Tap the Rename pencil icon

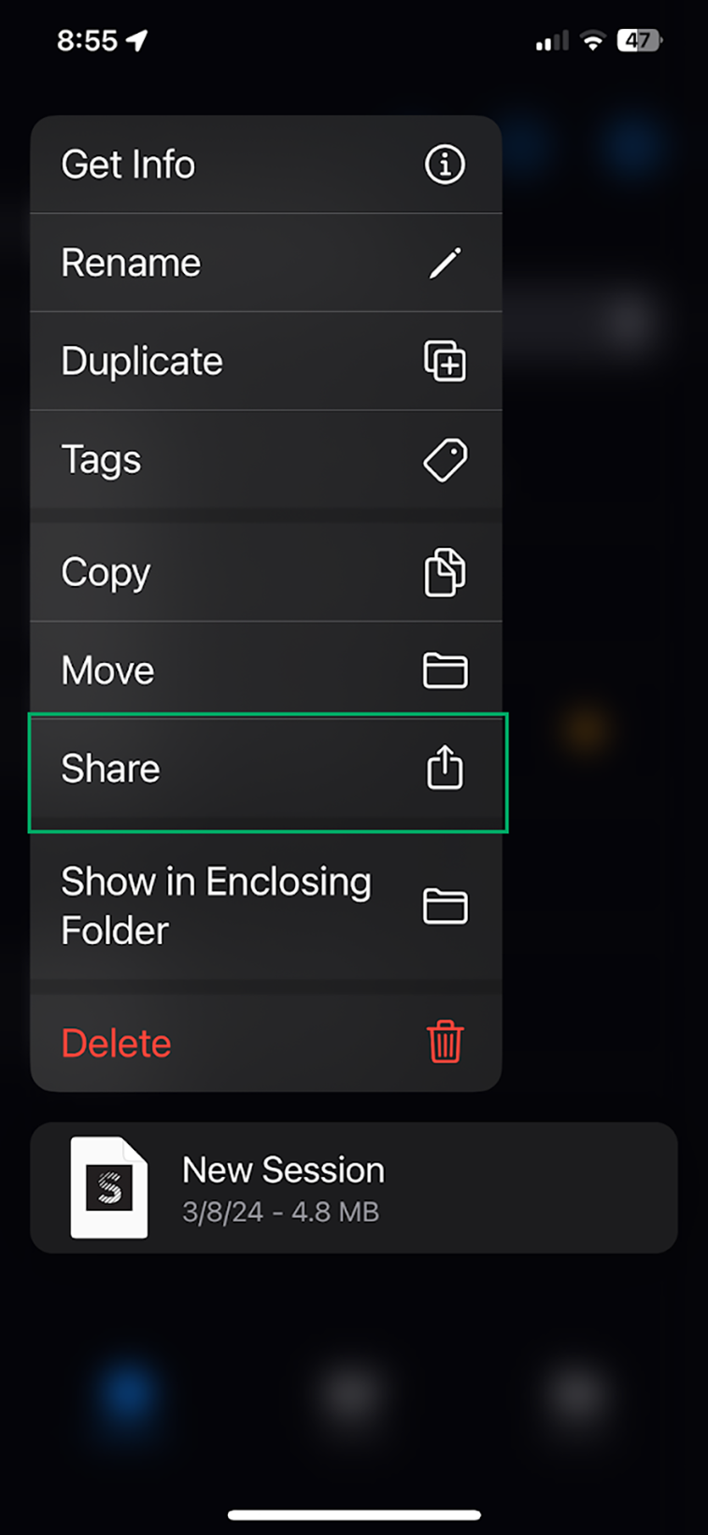click(x=445, y=263)
